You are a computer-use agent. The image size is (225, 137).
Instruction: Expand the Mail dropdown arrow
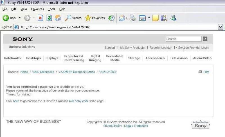(x=126, y=18)
